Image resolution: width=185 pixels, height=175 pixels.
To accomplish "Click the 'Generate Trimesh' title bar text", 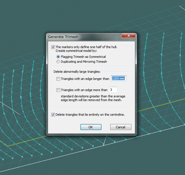I will (63, 37).
